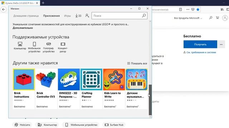Screen dimensions: 229x128
Task: Expand description via Дополнительно link
Action: (23, 28)
